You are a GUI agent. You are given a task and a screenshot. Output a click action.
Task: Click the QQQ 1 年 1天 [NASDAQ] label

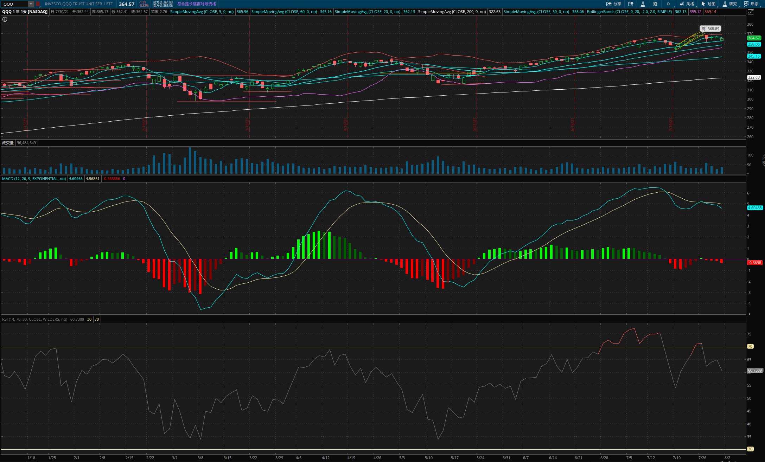tap(25, 12)
